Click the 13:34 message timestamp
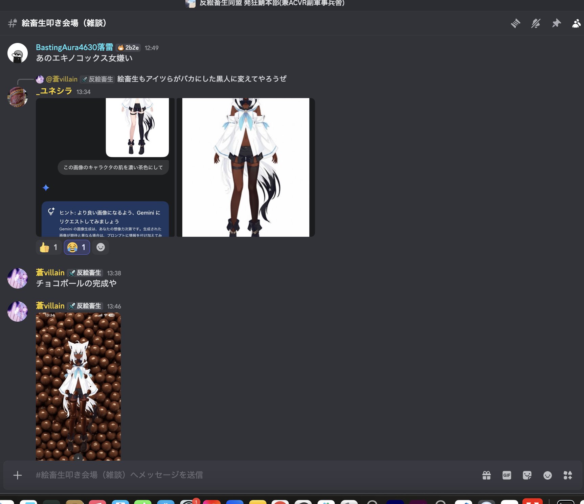The width and height of the screenshot is (584, 504). point(83,92)
